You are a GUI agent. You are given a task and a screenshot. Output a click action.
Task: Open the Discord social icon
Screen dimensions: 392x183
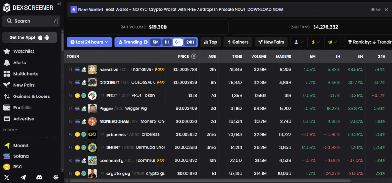pos(39,178)
